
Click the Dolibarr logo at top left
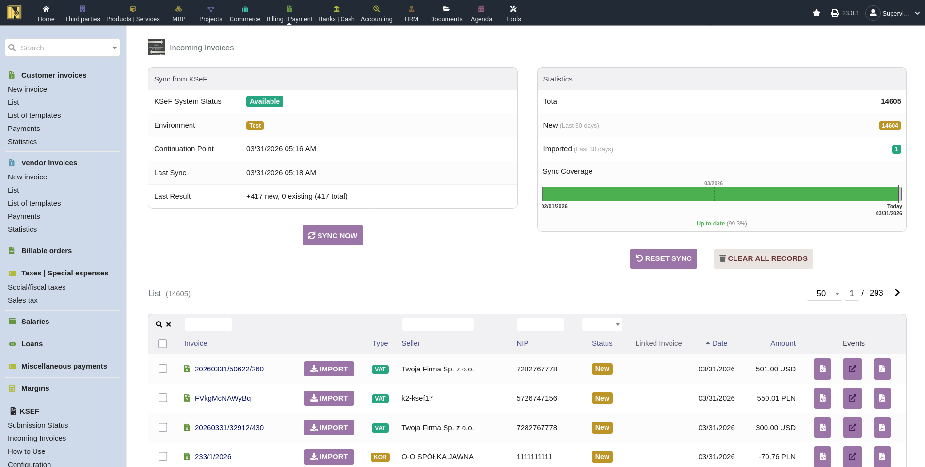point(15,13)
